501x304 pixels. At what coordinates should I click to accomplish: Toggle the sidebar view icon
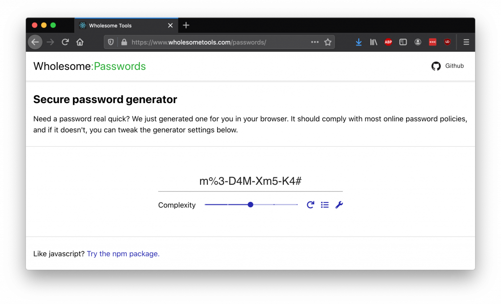click(403, 42)
